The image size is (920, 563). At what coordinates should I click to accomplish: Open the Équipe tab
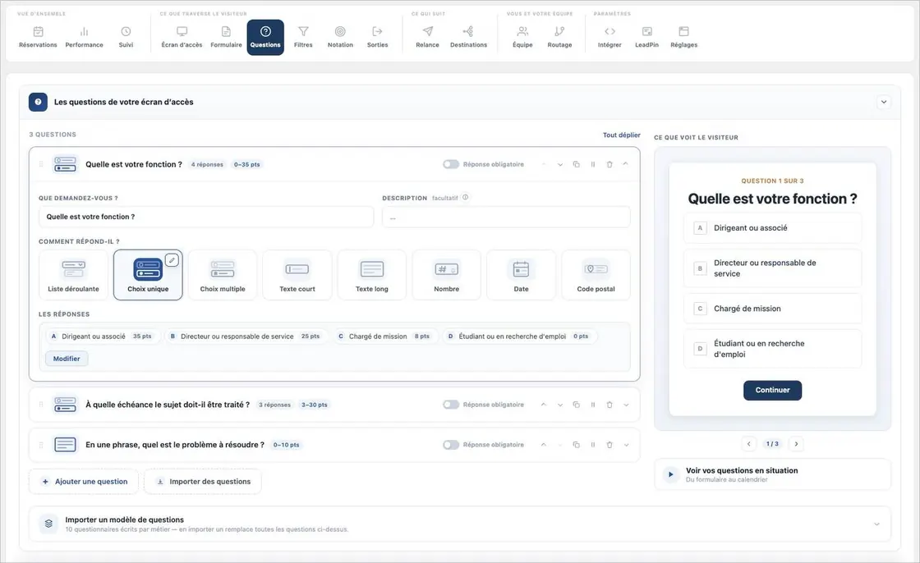pos(522,37)
